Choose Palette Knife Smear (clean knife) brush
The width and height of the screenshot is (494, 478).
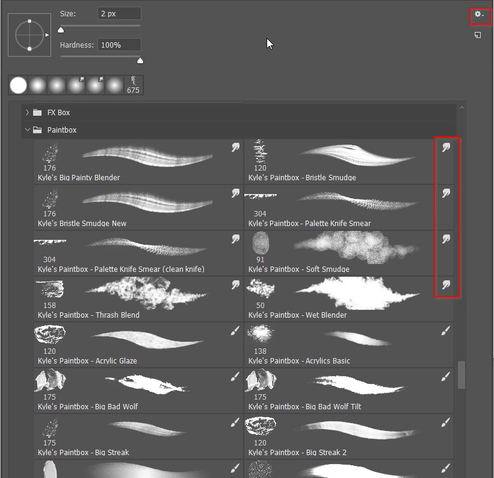pyautogui.click(x=138, y=253)
